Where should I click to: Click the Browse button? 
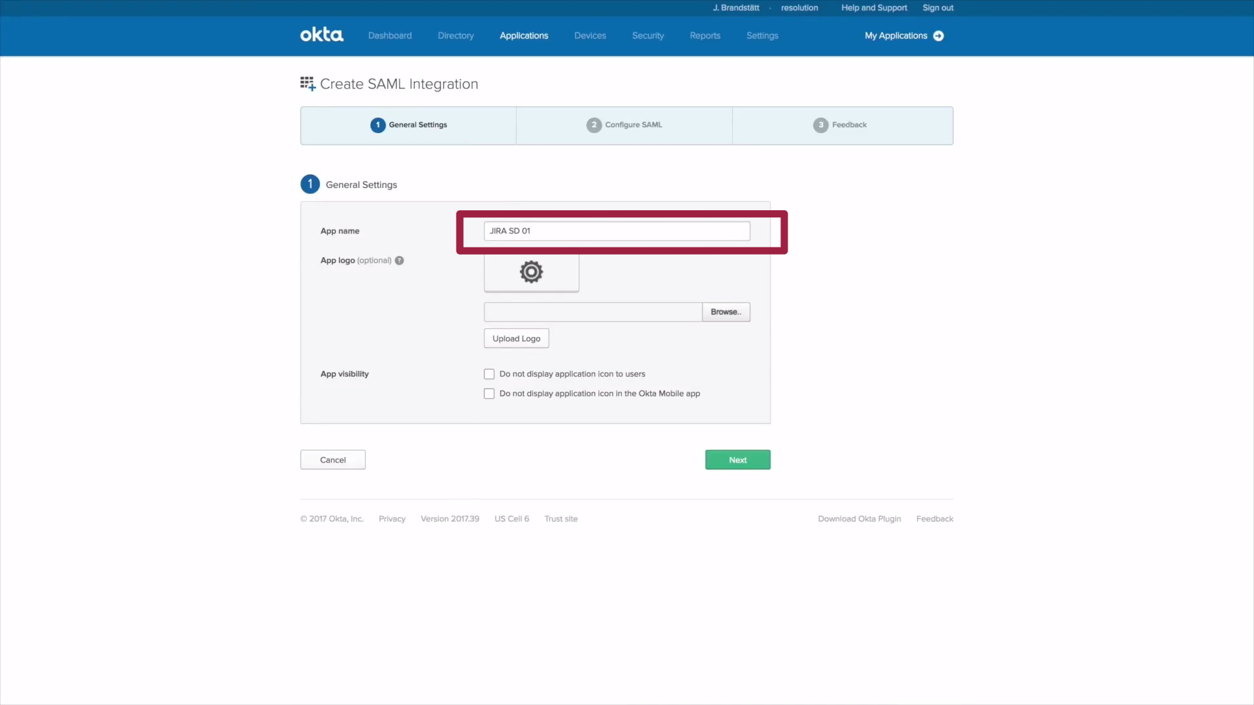pos(726,312)
